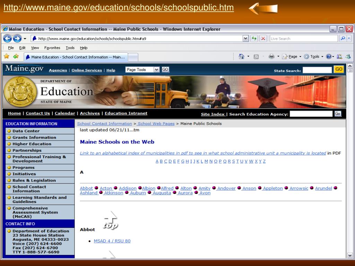Open the Education Intranet link
355x266 pixels.
pyautogui.click(x=126, y=113)
